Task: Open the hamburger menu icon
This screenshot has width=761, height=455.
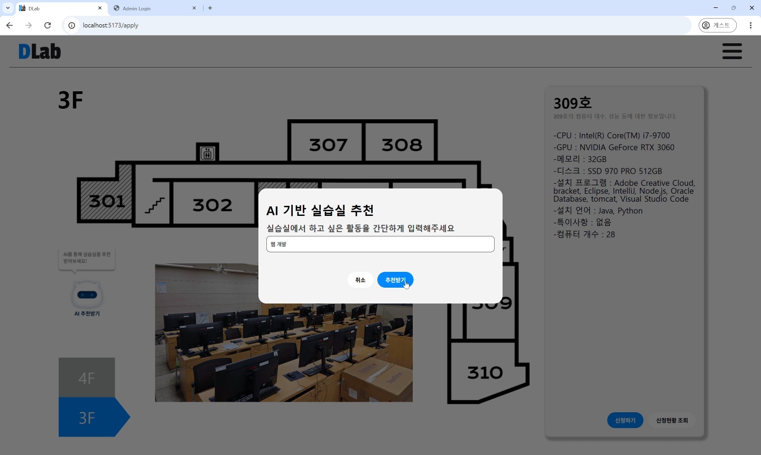Action: coord(732,51)
